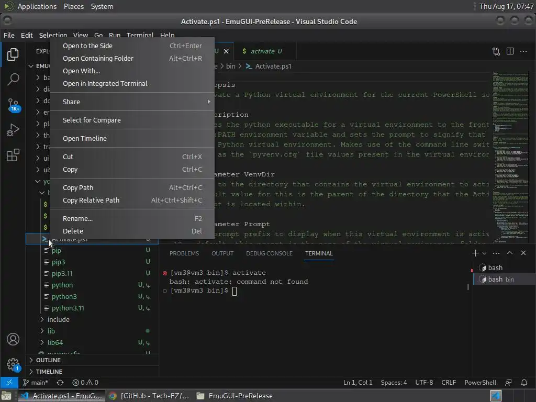Click the remote window indicator in status bar
The width and height of the screenshot is (536, 402).
pyautogui.click(x=9, y=383)
